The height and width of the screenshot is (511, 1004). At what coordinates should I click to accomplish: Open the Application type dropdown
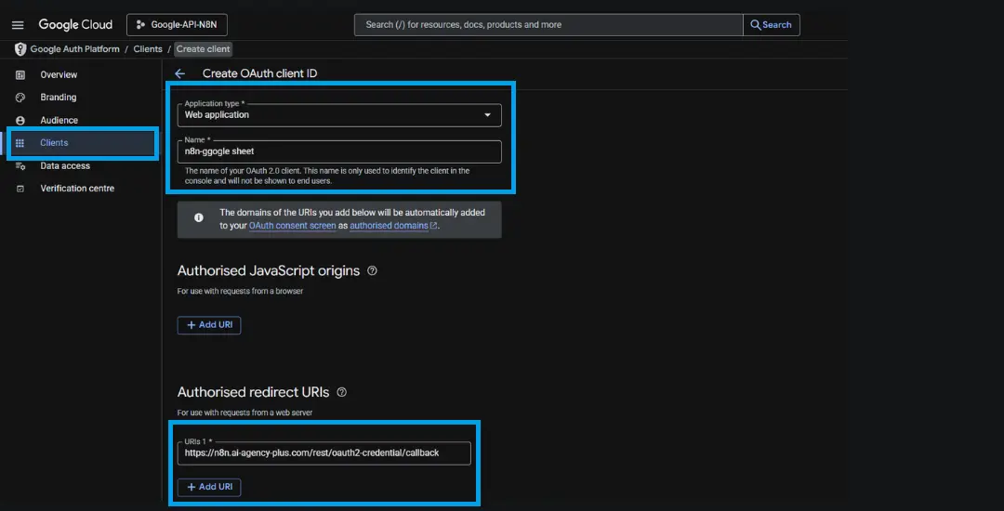339,115
